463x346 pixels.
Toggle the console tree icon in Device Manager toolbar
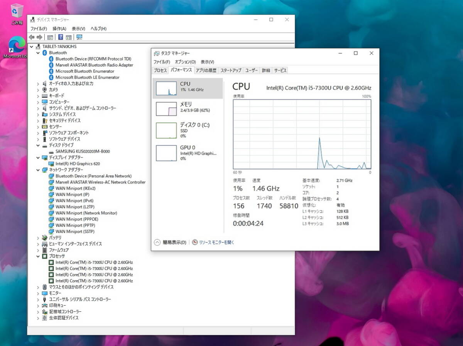pyautogui.click(x=50, y=37)
